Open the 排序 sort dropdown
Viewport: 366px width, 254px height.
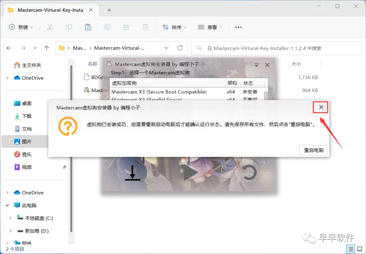174,27
